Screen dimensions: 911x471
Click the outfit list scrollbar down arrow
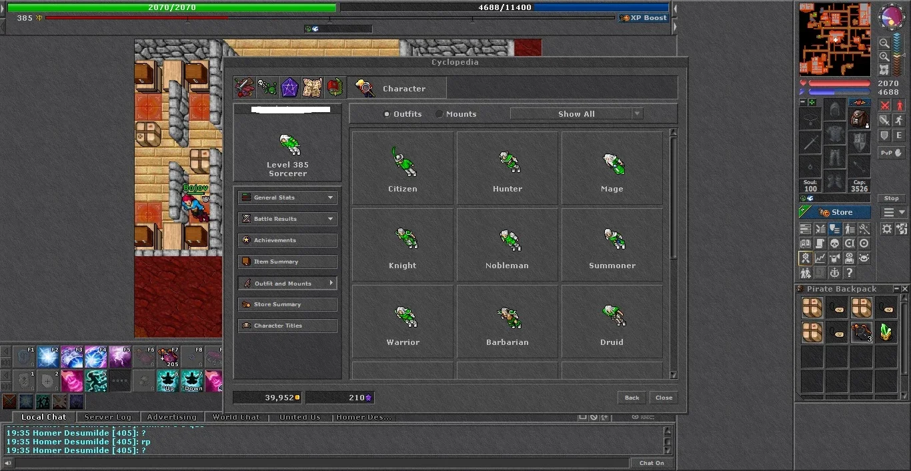[673, 375]
